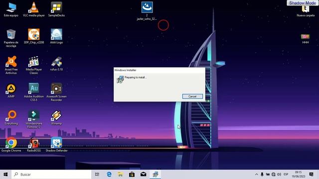Switch to the installer taskbar item
319x179 pixels.
pyautogui.click(x=155, y=175)
